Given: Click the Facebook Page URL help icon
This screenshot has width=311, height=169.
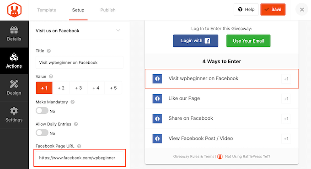Looking at the screenshot, I should (x=79, y=146).
